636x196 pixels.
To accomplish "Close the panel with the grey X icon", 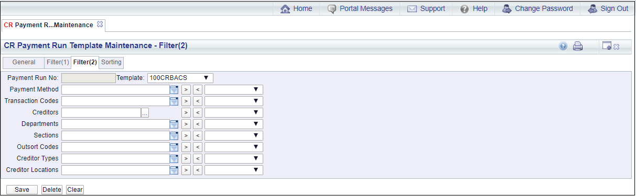I will (617, 47).
